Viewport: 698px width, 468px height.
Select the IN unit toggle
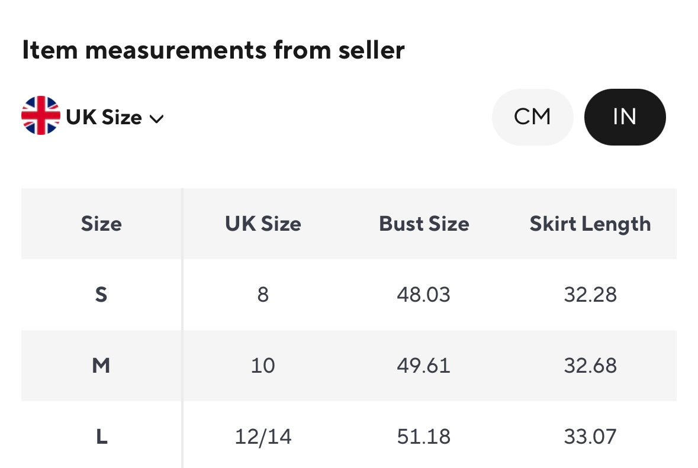625,117
